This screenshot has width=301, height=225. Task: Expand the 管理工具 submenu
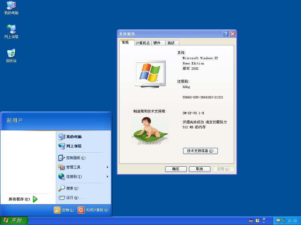83,167
